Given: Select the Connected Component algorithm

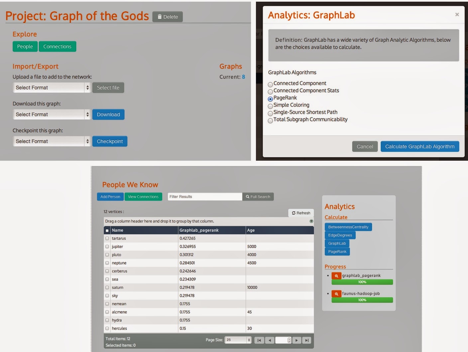Looking at the screenshot, I should pyautogui.click(x=270, y=85).
